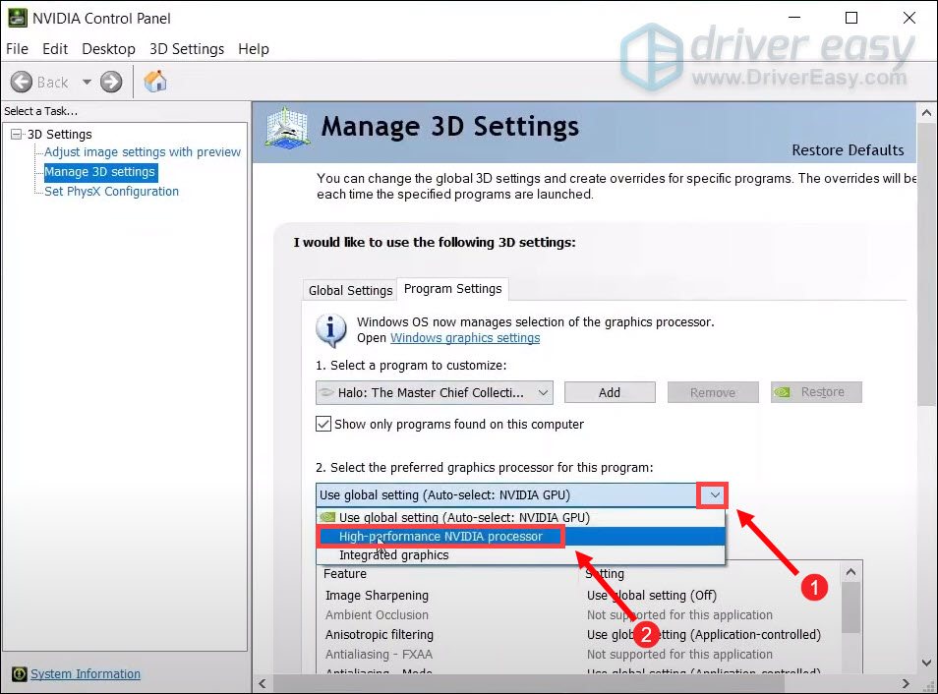Screen dimensions: 938x694
Task: Click the Manage 3D Settings header icon
Action: (x=288, y=128)
